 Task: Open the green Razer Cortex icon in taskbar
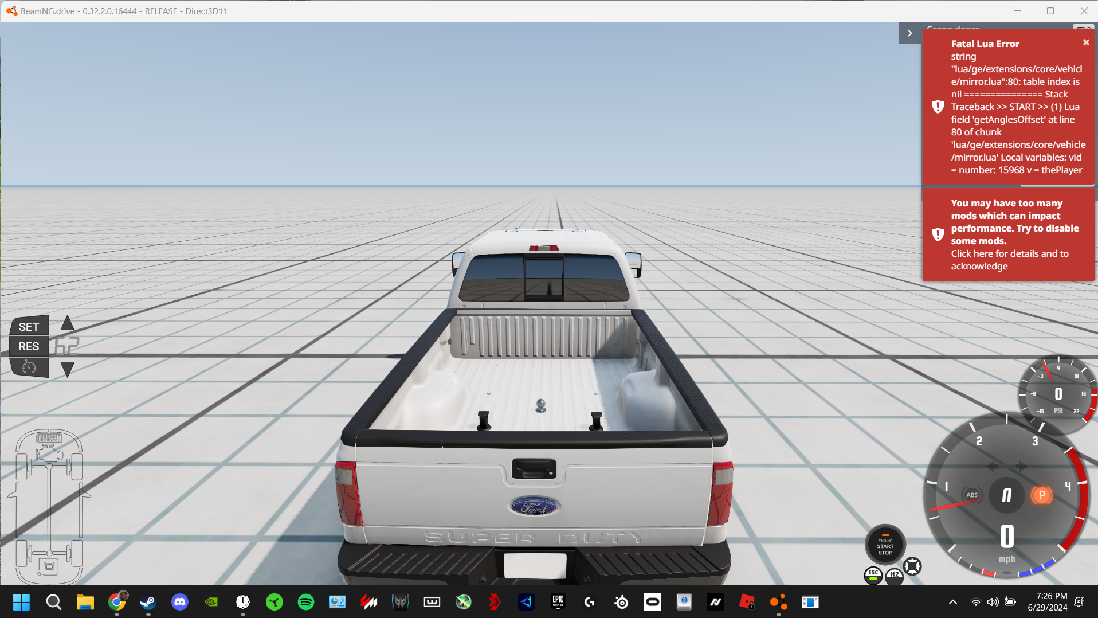(x=274, y=602)
